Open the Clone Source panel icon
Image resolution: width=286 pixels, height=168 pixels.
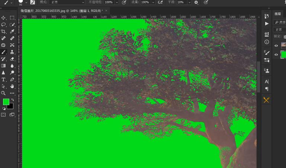pos(267,71)
